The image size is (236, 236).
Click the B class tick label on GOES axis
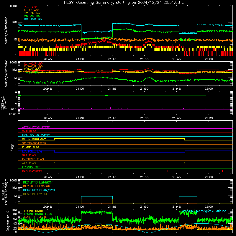tap(16, 97)
